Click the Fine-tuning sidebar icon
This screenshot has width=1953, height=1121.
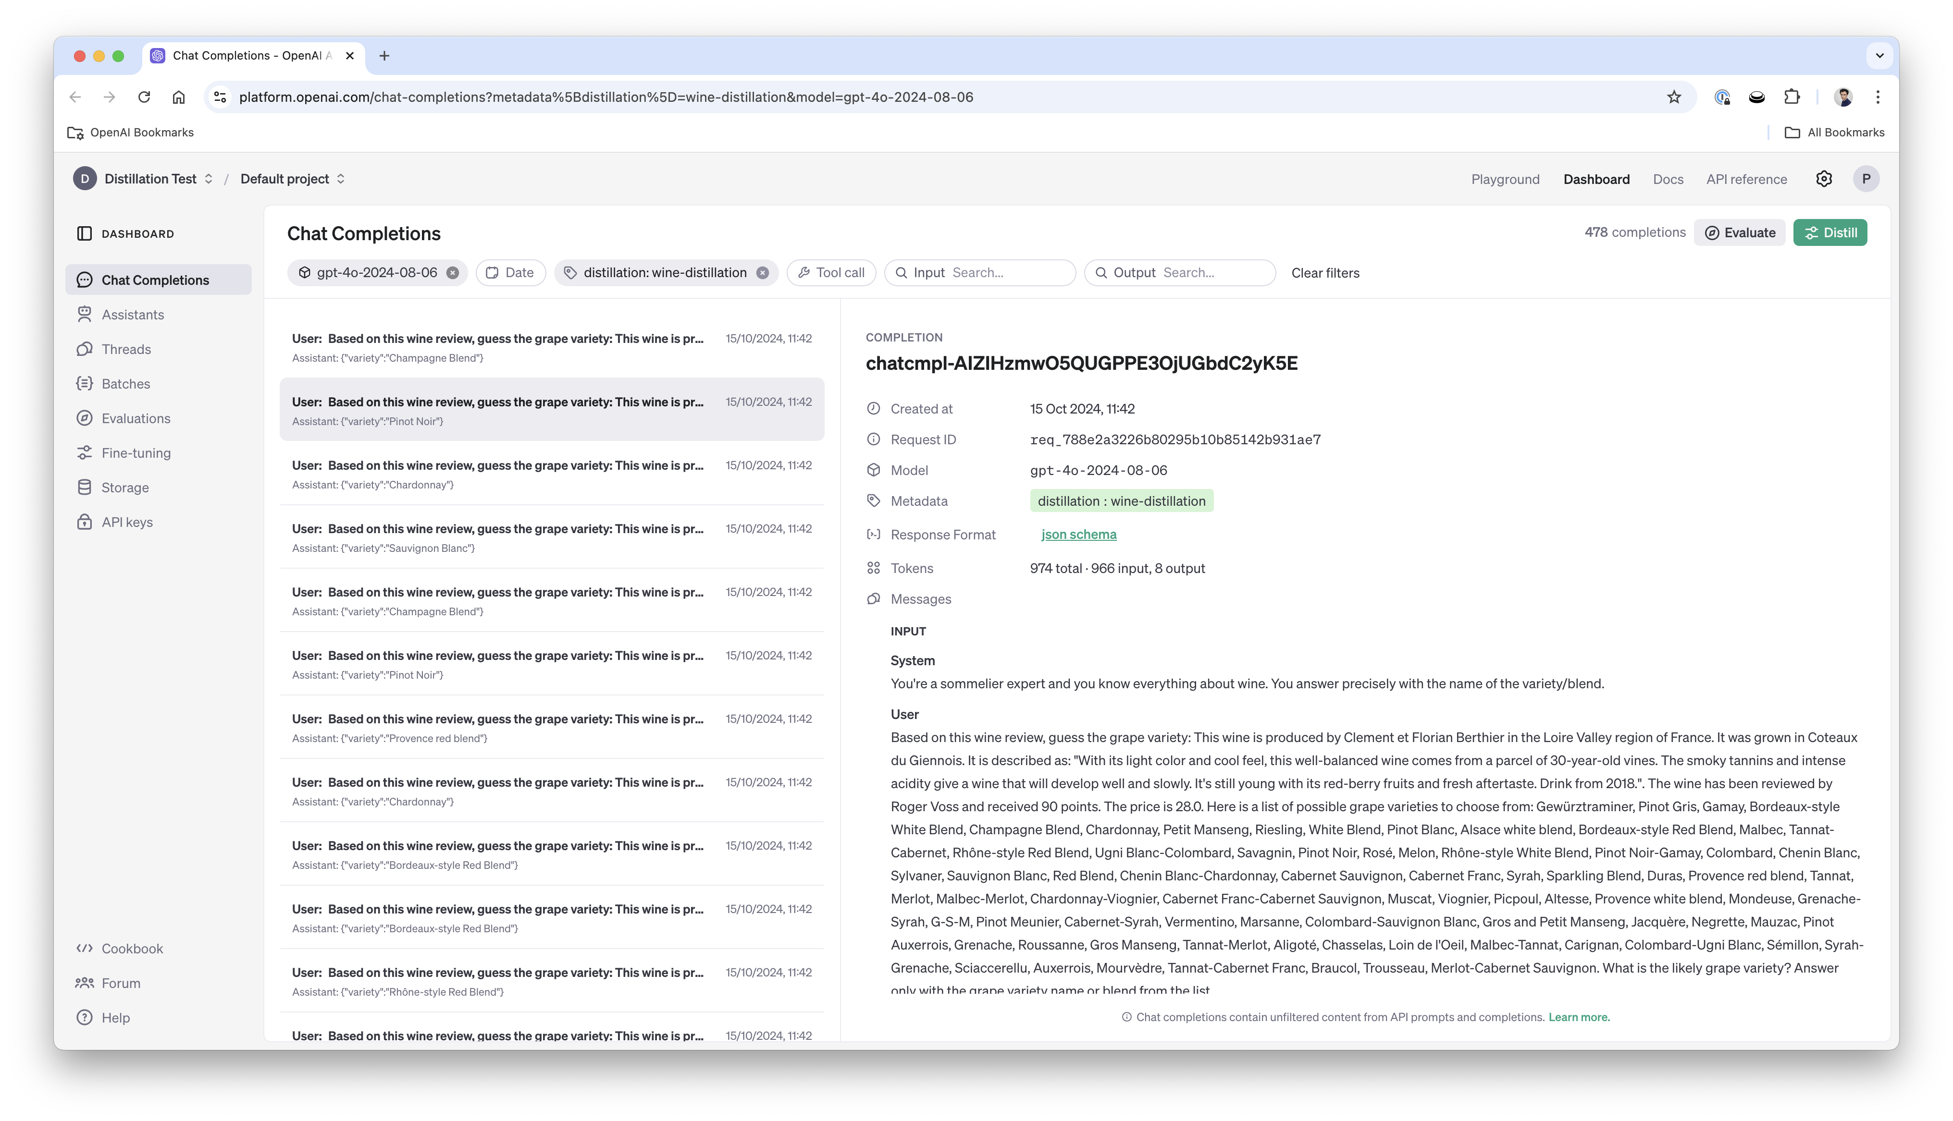[x=85, y=452]
